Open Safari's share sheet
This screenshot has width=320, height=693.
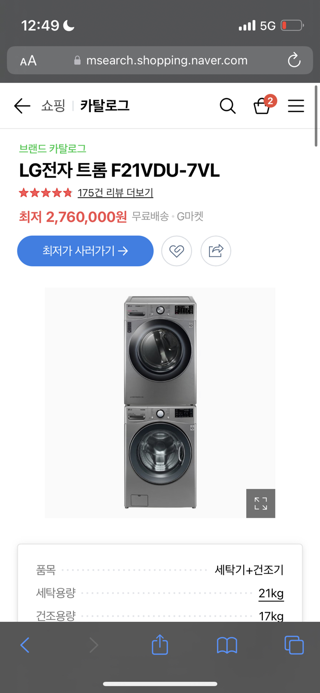pos(160,645)
